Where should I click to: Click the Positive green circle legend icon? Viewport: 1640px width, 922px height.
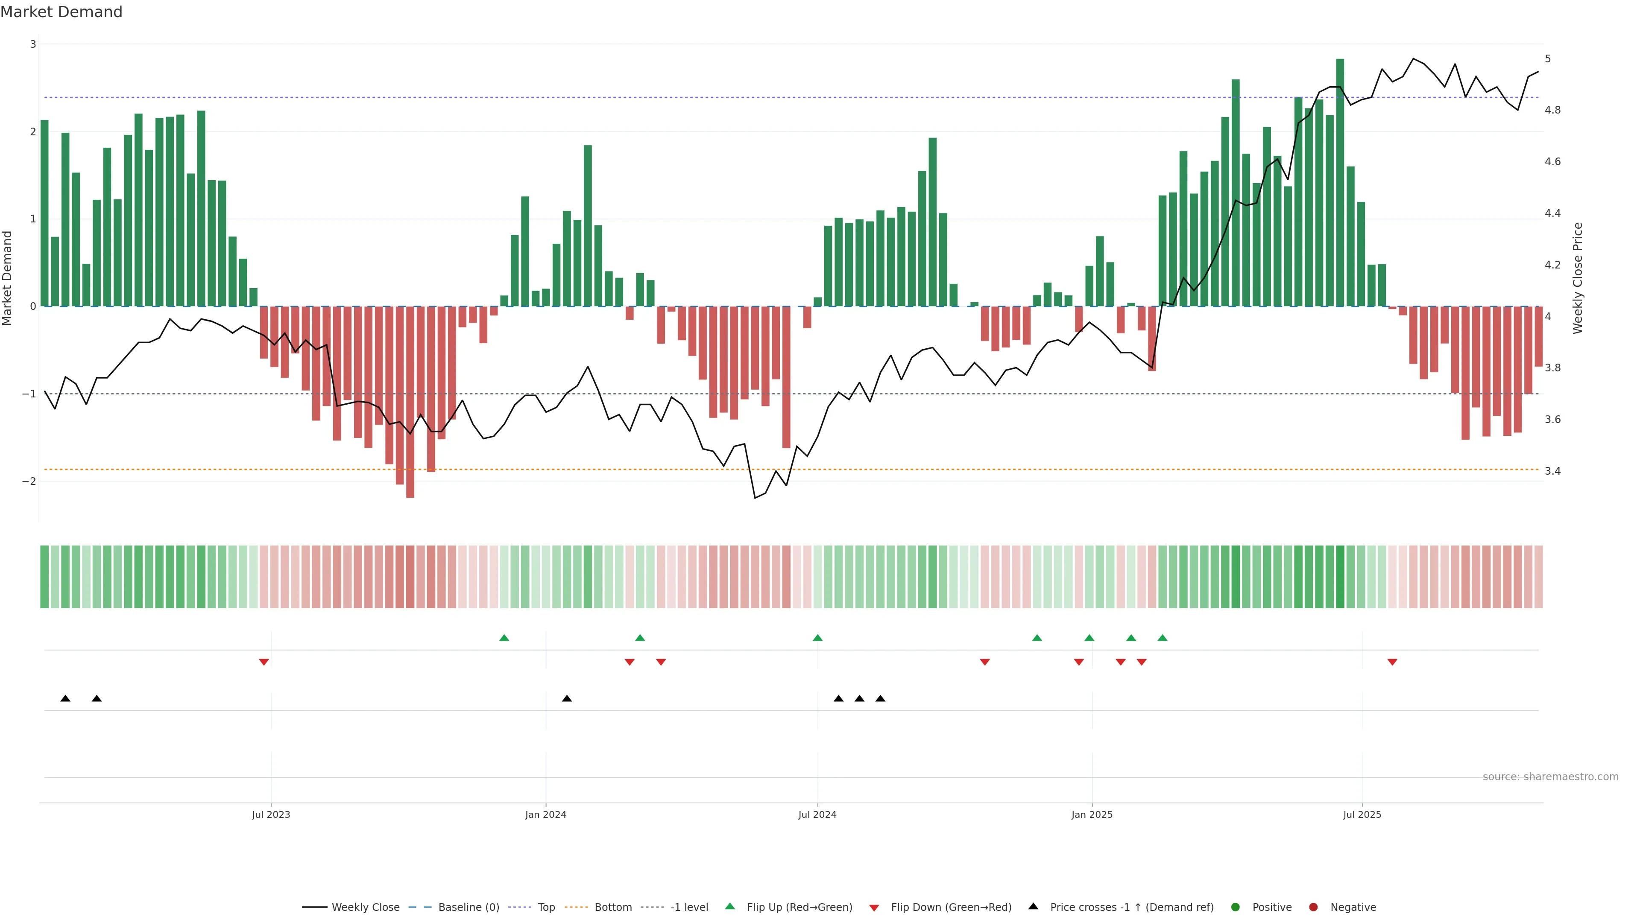pos(1236,907)
